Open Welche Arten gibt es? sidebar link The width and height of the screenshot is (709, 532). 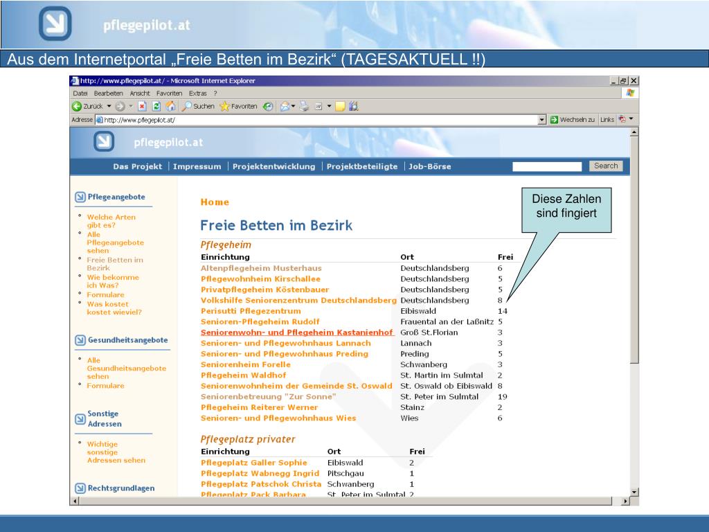click(111, 221)
